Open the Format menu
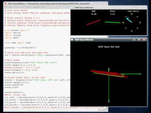Viewport: 151px width, 113px height. 16,7
